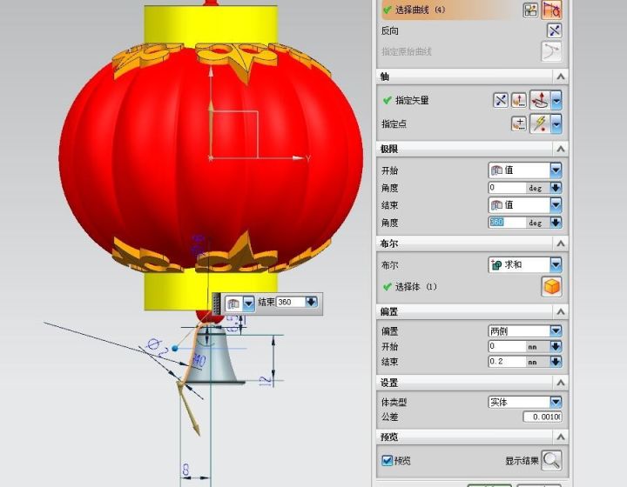Click the 指定矢量 label
The height and width of the screenshot is (487, 627).
[412, 100]
